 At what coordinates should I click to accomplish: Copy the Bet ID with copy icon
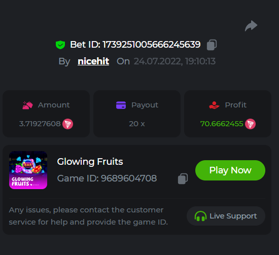coord(212,45)
